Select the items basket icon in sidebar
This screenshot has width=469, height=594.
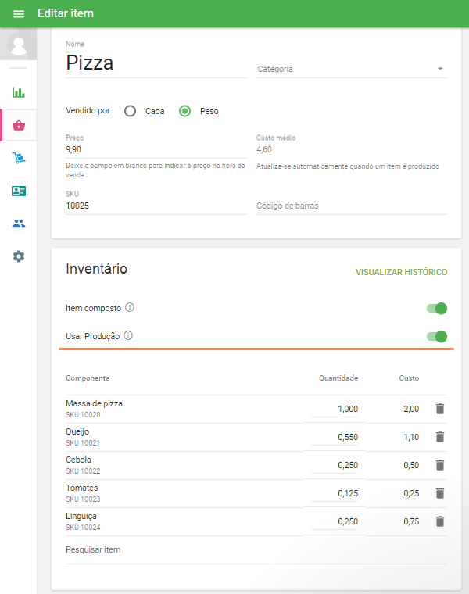(19, 125)
